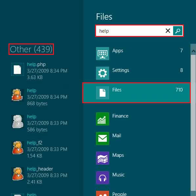The width and height of the screenshot is (196, 196).
Task: Click the Apps label in search scopes
Action: (x=118, y=51)
